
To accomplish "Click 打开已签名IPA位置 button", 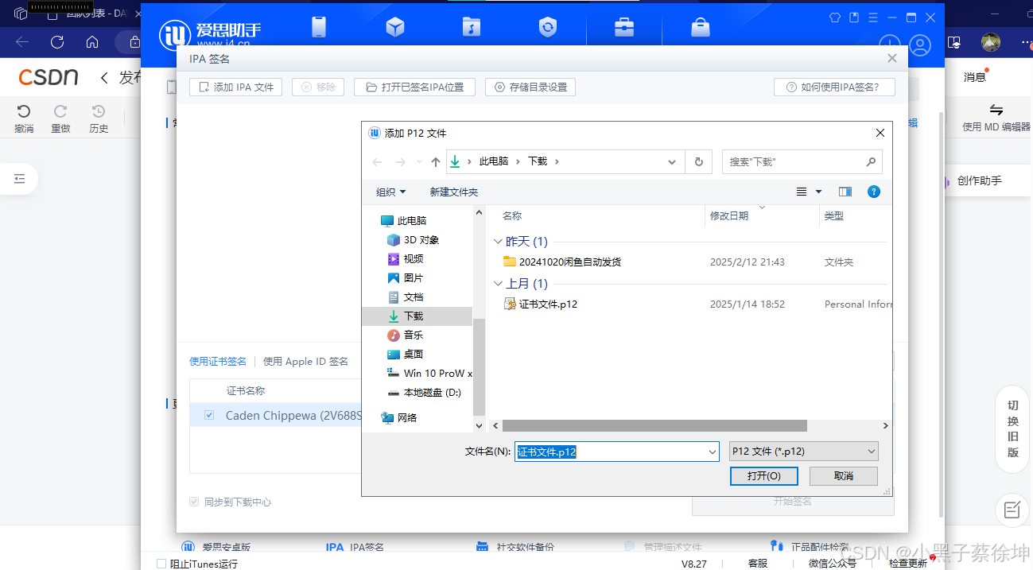I will 414,87.
